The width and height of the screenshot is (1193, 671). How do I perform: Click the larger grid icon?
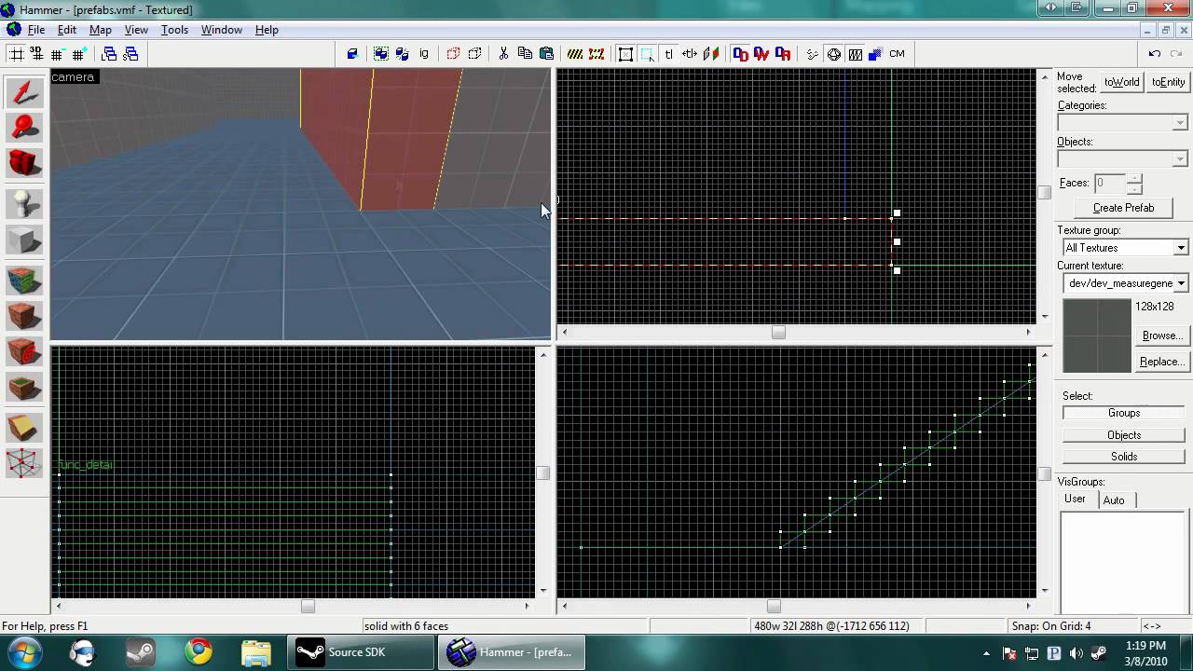point(78,54)
